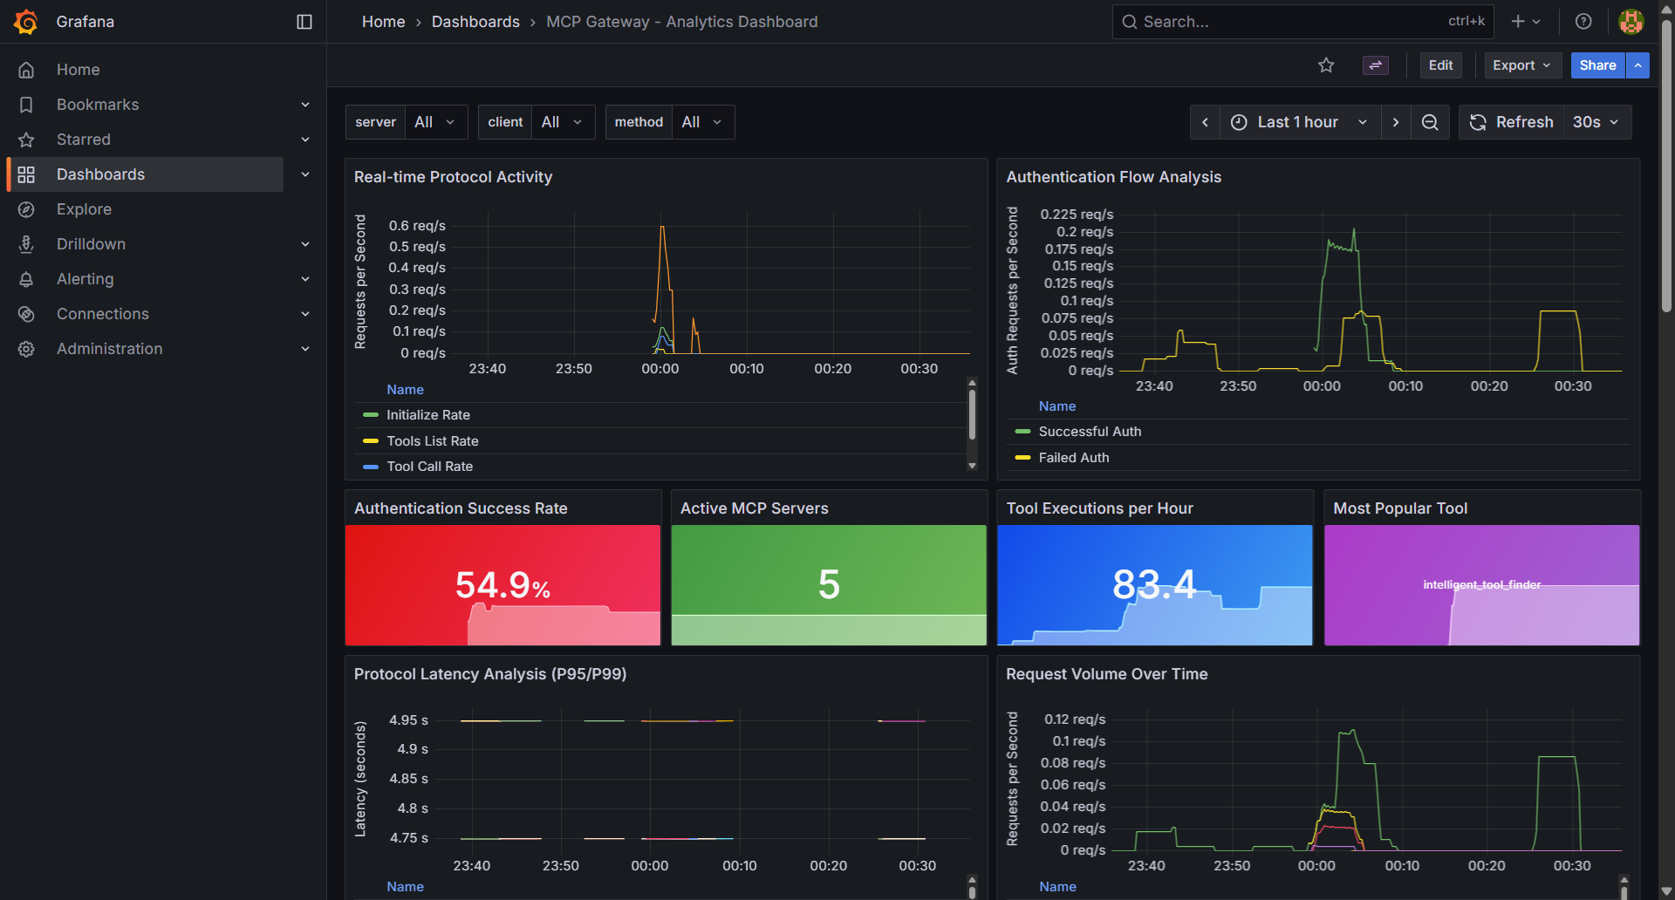Toggle the Failed Auth series in legend
This screenshot has width=1675, height=900.
pos(1072,457)
